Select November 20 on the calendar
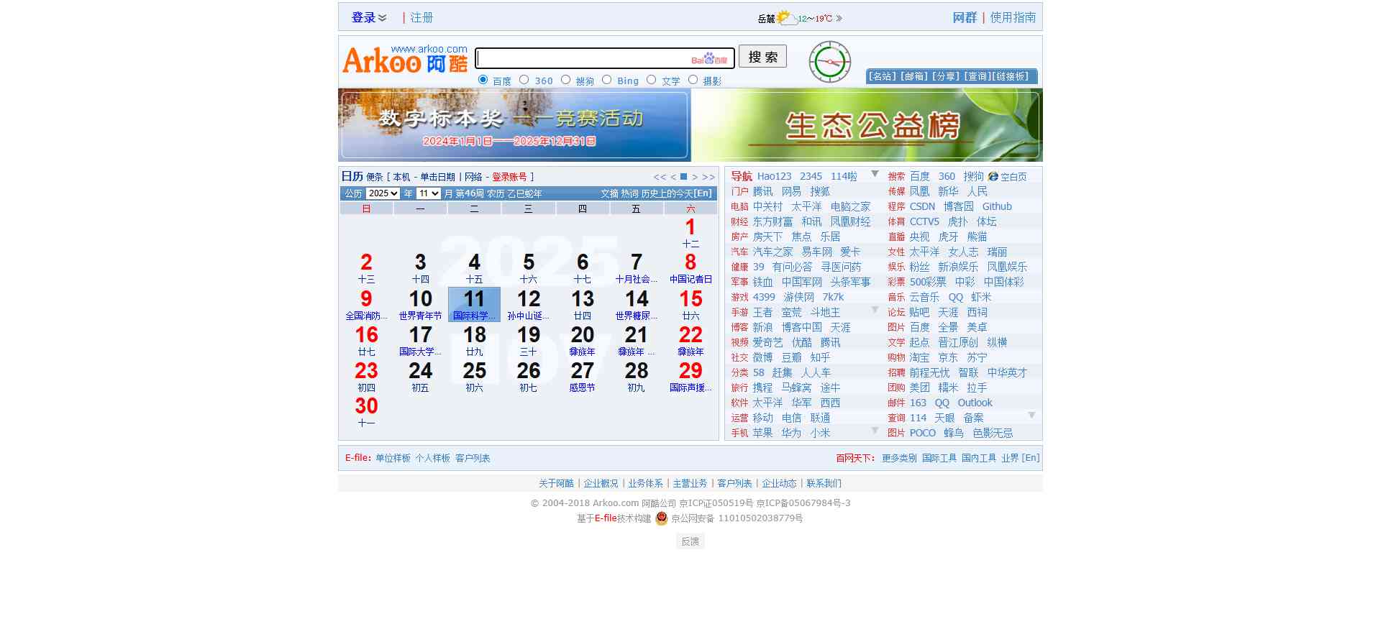 pyautogui.click(x=582, y=340)
